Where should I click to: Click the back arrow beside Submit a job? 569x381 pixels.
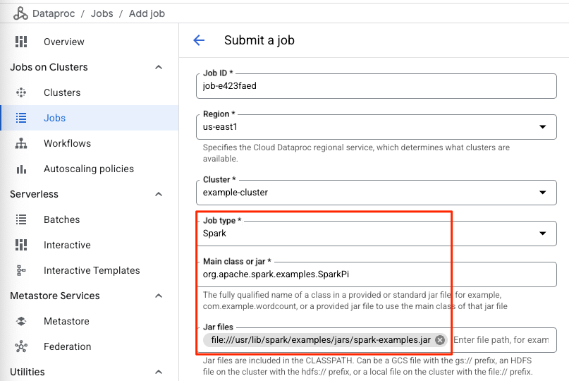pos(199,40)
